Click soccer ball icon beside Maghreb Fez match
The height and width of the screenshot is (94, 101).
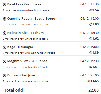[x=5, y=61]
